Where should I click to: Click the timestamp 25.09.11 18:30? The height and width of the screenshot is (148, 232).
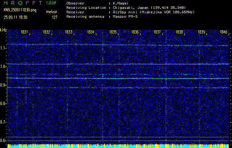(x=15, y=17)
